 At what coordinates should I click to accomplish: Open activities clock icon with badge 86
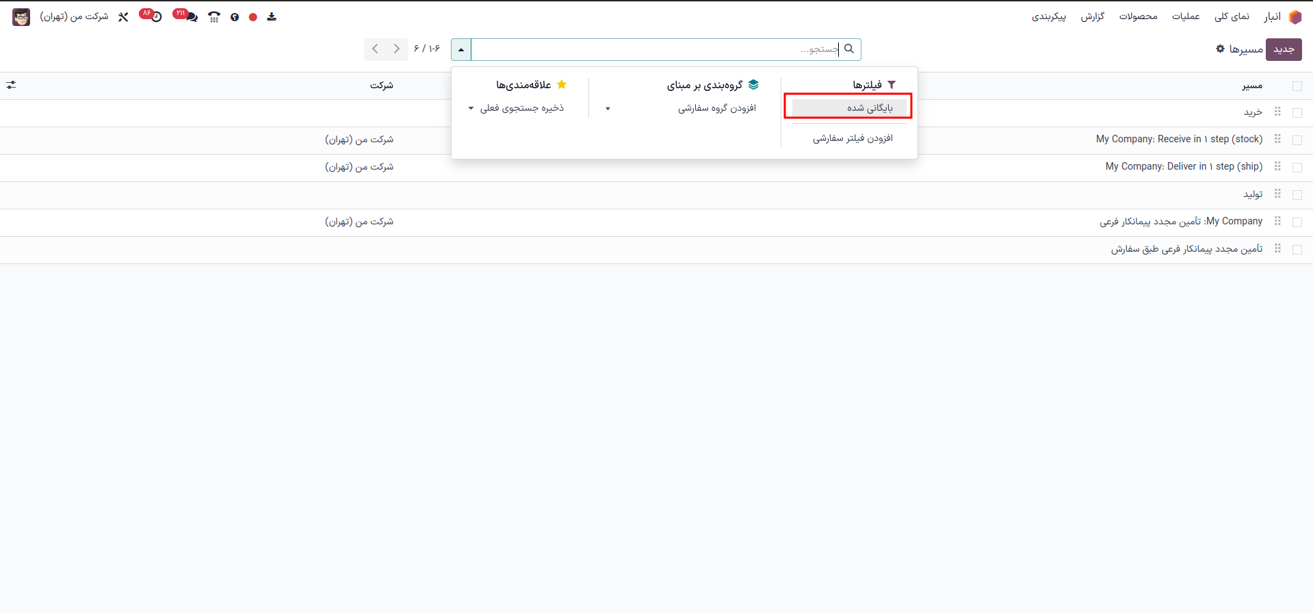coord(155,16)
